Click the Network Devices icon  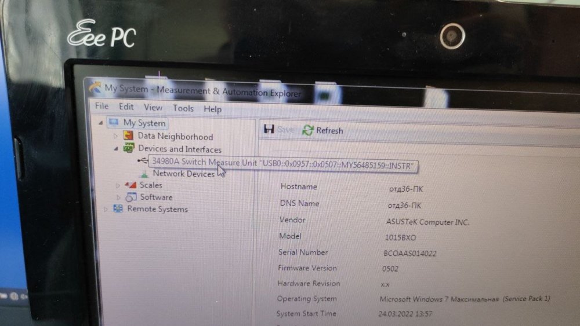[x=144, y=173]
